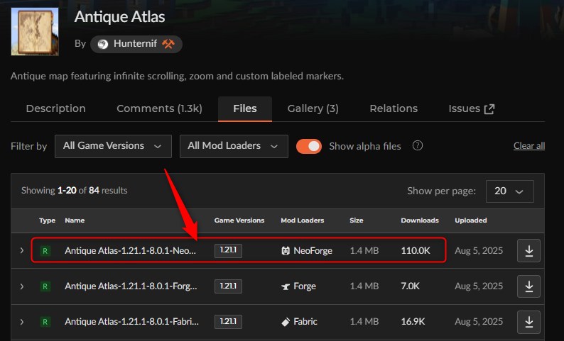This screenshot has height=341, width=564.
Task: Switch to the Relations tab
Action: pyautogui.click(x=394, y=108)
